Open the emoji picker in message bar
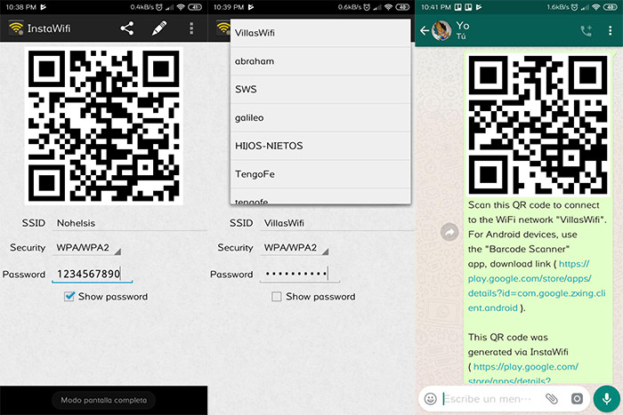The width and height of the screenshot is (623, 415). click(x=431, y=399)
